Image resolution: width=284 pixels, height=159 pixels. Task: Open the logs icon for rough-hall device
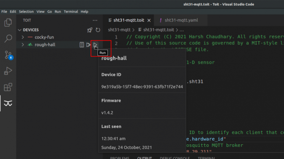click(x=82, y=45)
